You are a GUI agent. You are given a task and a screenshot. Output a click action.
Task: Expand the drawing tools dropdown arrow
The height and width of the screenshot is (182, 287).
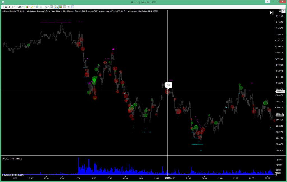tap(34, 7)
